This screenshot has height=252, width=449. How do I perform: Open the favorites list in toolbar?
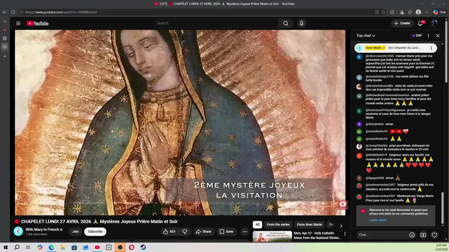click(x=410, y=12)
